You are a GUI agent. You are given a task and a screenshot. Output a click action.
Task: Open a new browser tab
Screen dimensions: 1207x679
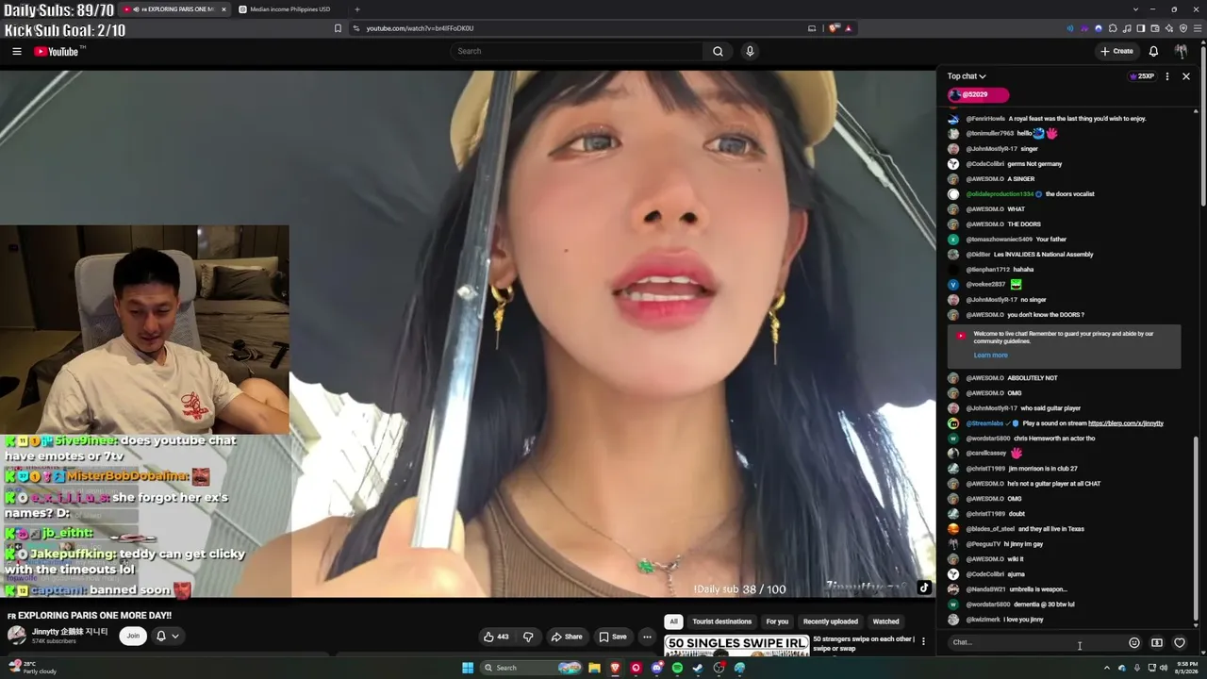[356, 9]
